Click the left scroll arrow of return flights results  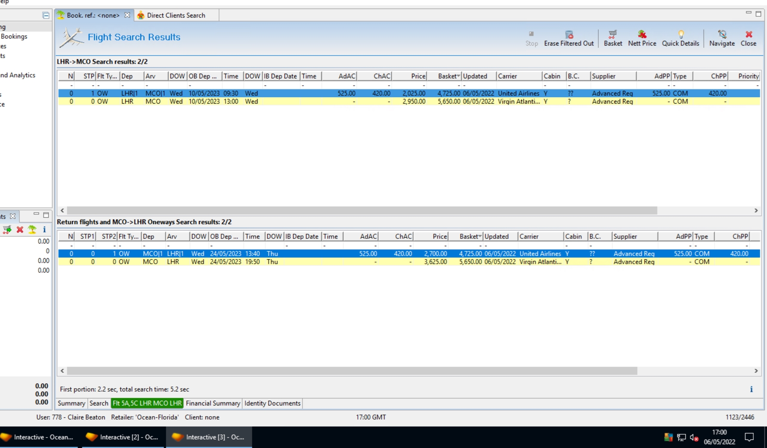[x=62, y=371]
